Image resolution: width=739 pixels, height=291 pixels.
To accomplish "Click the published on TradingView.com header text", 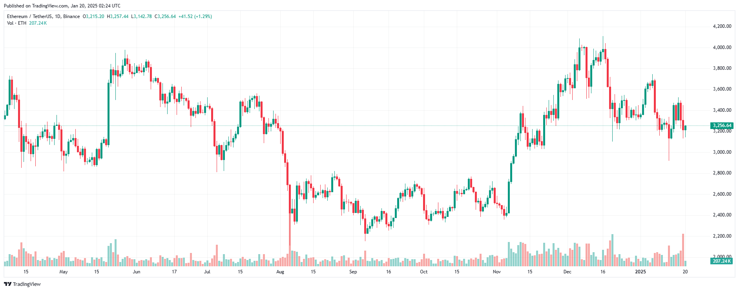I will pos(62,6).
